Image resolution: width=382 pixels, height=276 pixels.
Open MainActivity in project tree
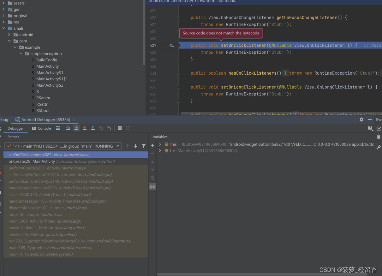point(47,66)
